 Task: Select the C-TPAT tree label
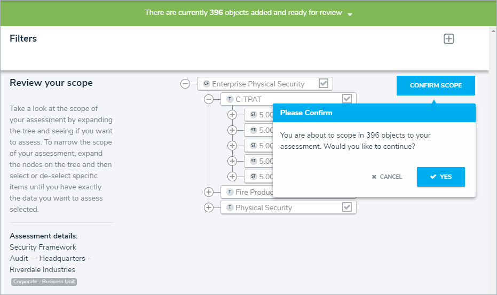click(249, 100)
